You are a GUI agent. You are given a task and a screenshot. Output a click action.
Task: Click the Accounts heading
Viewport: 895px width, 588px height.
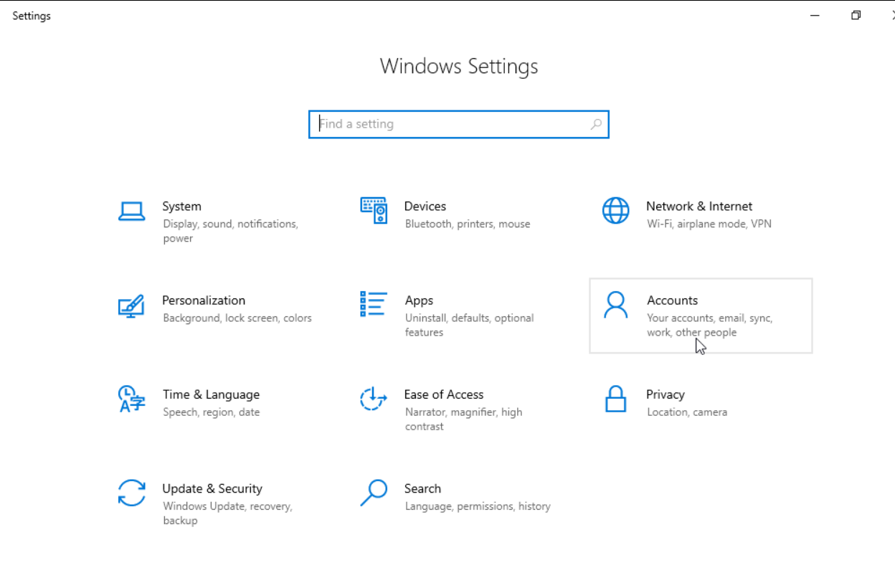(x=673, y=300)
